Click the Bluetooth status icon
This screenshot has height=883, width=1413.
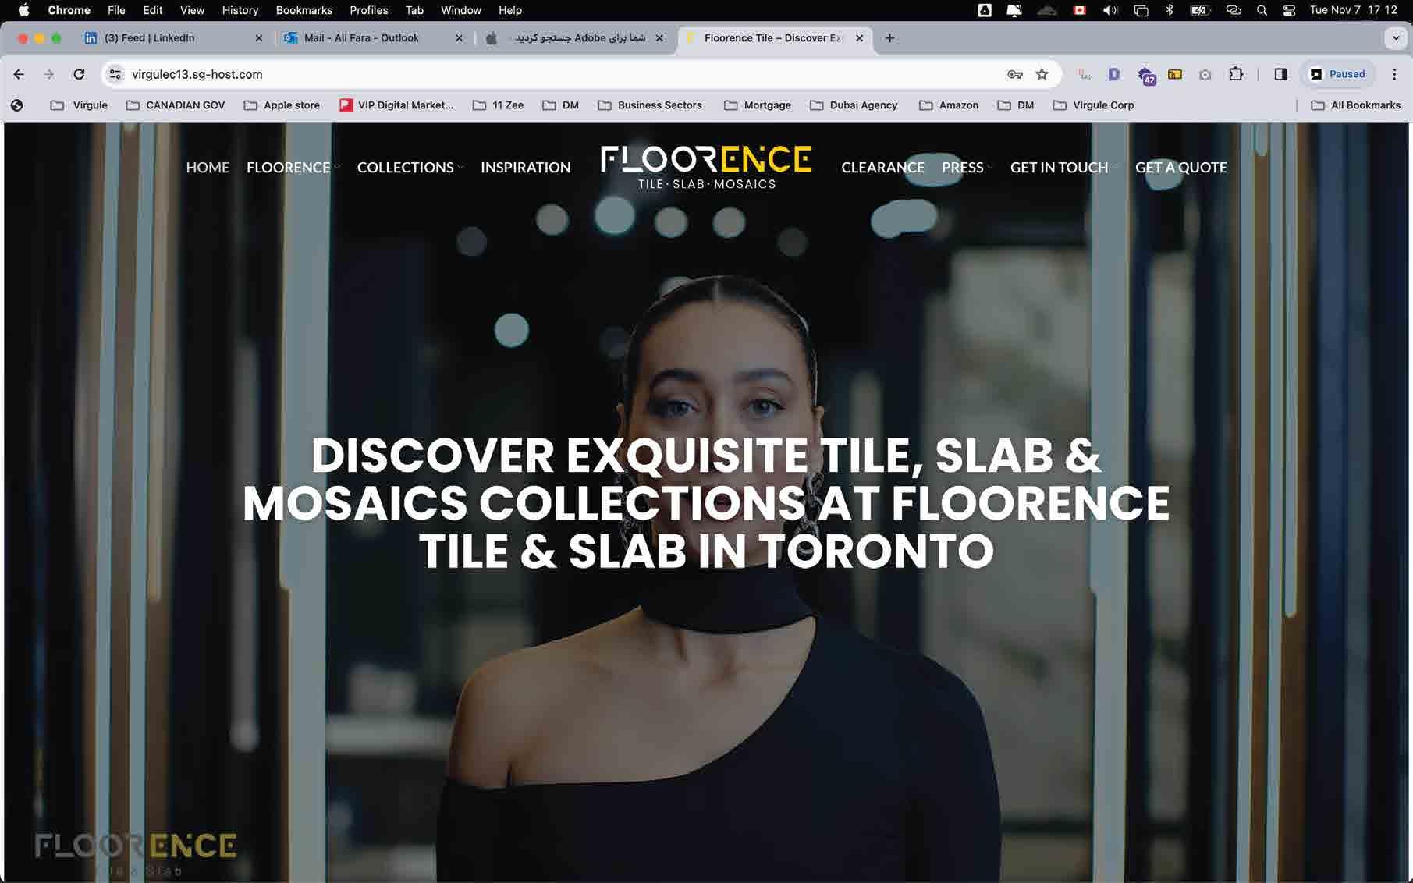[1169, 10]
